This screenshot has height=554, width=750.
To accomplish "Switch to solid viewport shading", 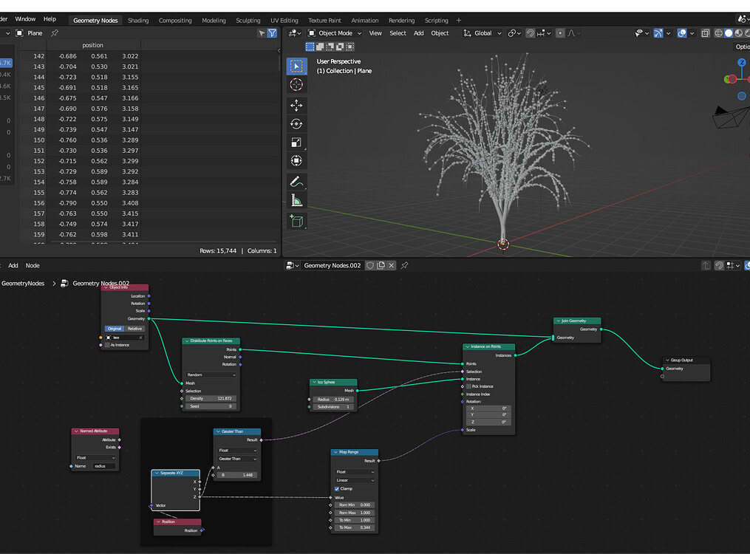I will [x=729, y=33].
